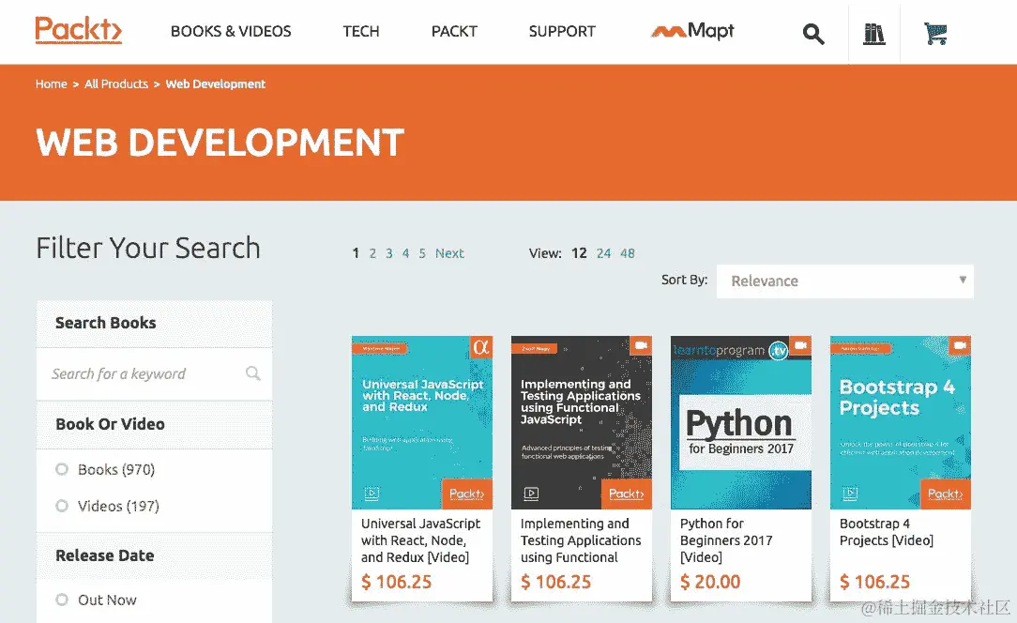Click video camera badge on Bootstrap 4 Projects cover
Screen dimensions: 1017x623
coord(960,345)
